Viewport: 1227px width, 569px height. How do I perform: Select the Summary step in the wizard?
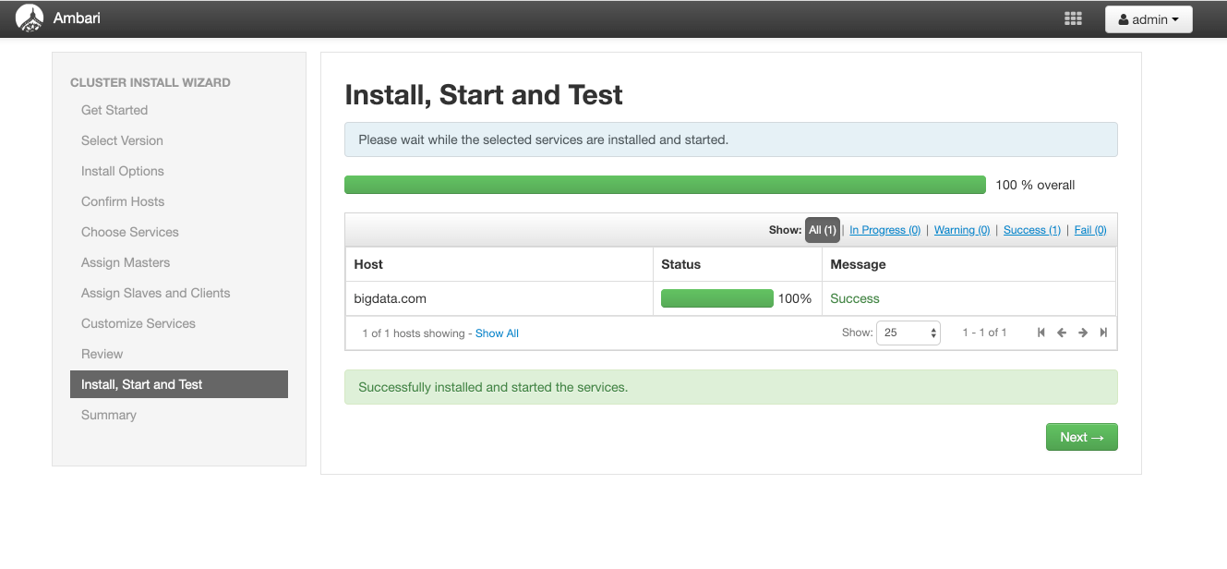pos(108,415)
